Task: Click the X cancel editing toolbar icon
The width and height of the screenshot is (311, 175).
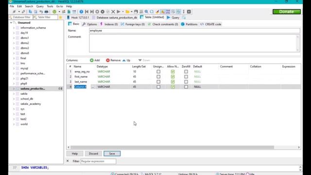Action: click(113, 12)
